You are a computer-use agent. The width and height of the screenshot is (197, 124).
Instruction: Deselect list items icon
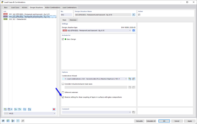[x=20, y=109]
